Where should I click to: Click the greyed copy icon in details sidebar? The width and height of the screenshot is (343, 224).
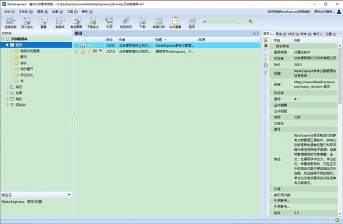pos(266,53)
